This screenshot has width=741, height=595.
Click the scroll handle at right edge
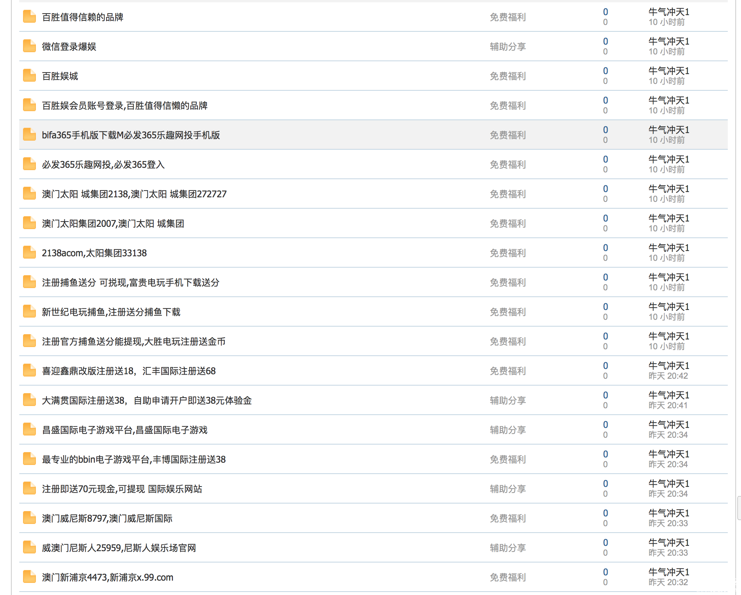pyautogui.click(x=739, y=508)
